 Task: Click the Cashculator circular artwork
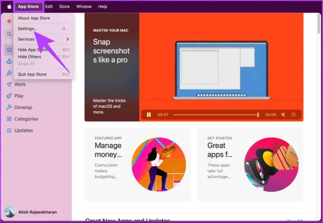(159, 165)
